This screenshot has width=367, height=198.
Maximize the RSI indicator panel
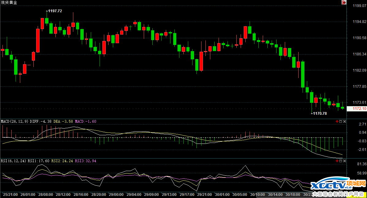(x=341, y=161)
